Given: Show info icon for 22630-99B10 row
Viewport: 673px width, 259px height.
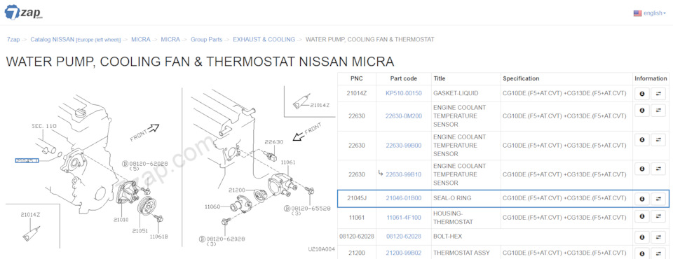Looking at the screenshot, I should tap(641, 169).
